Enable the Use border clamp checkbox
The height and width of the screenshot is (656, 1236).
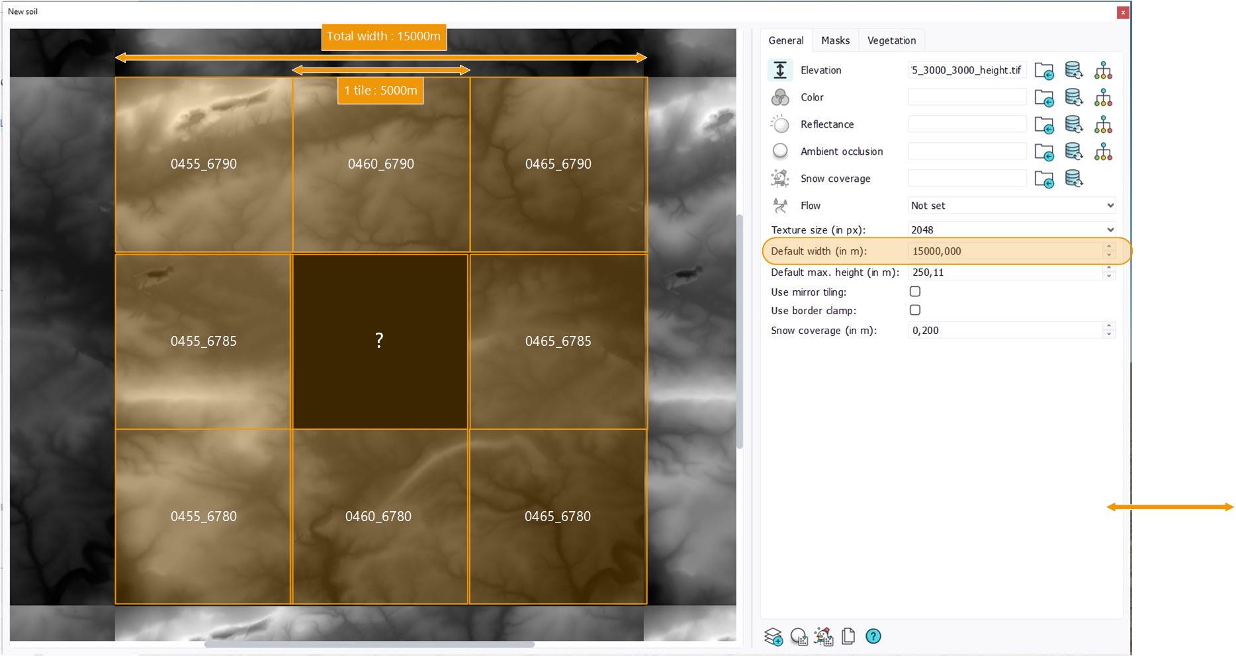pos(915,310)
